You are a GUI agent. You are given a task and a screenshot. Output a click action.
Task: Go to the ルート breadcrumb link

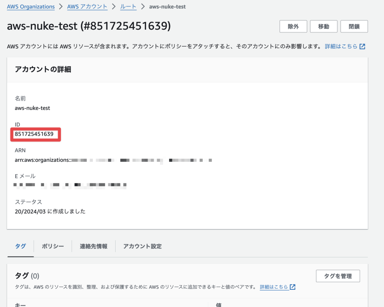pos(128,6)
